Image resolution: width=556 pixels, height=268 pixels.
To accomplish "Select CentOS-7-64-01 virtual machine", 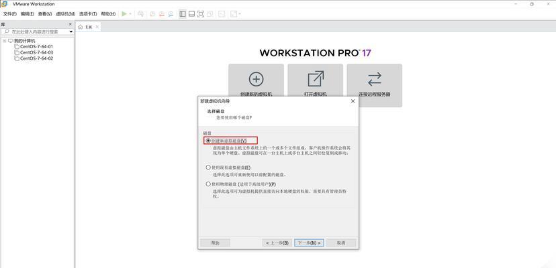I will click(x=36, y=46).
